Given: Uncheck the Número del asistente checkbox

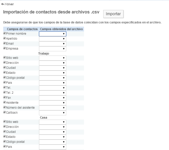Looking at the screenshot, I should (x=4, y=107).
